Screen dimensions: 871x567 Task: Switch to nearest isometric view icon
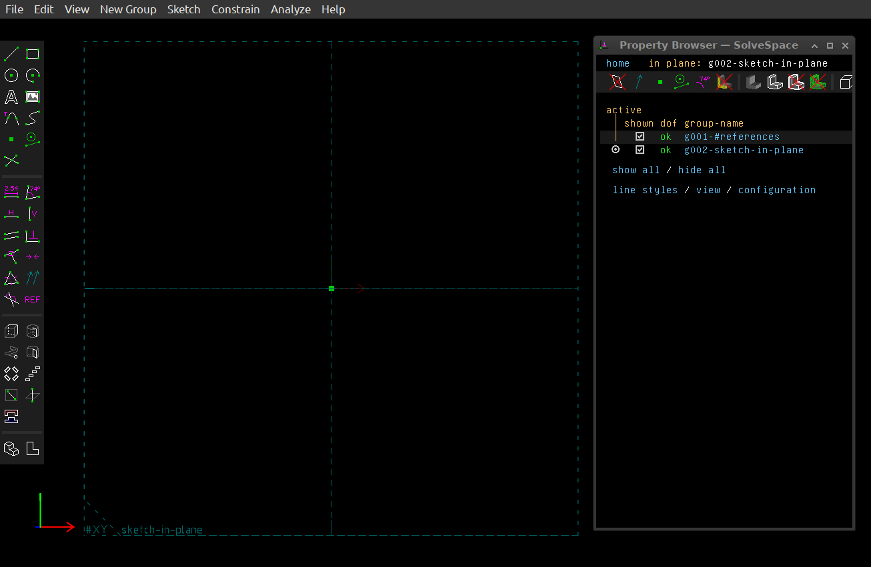point(11,448)
